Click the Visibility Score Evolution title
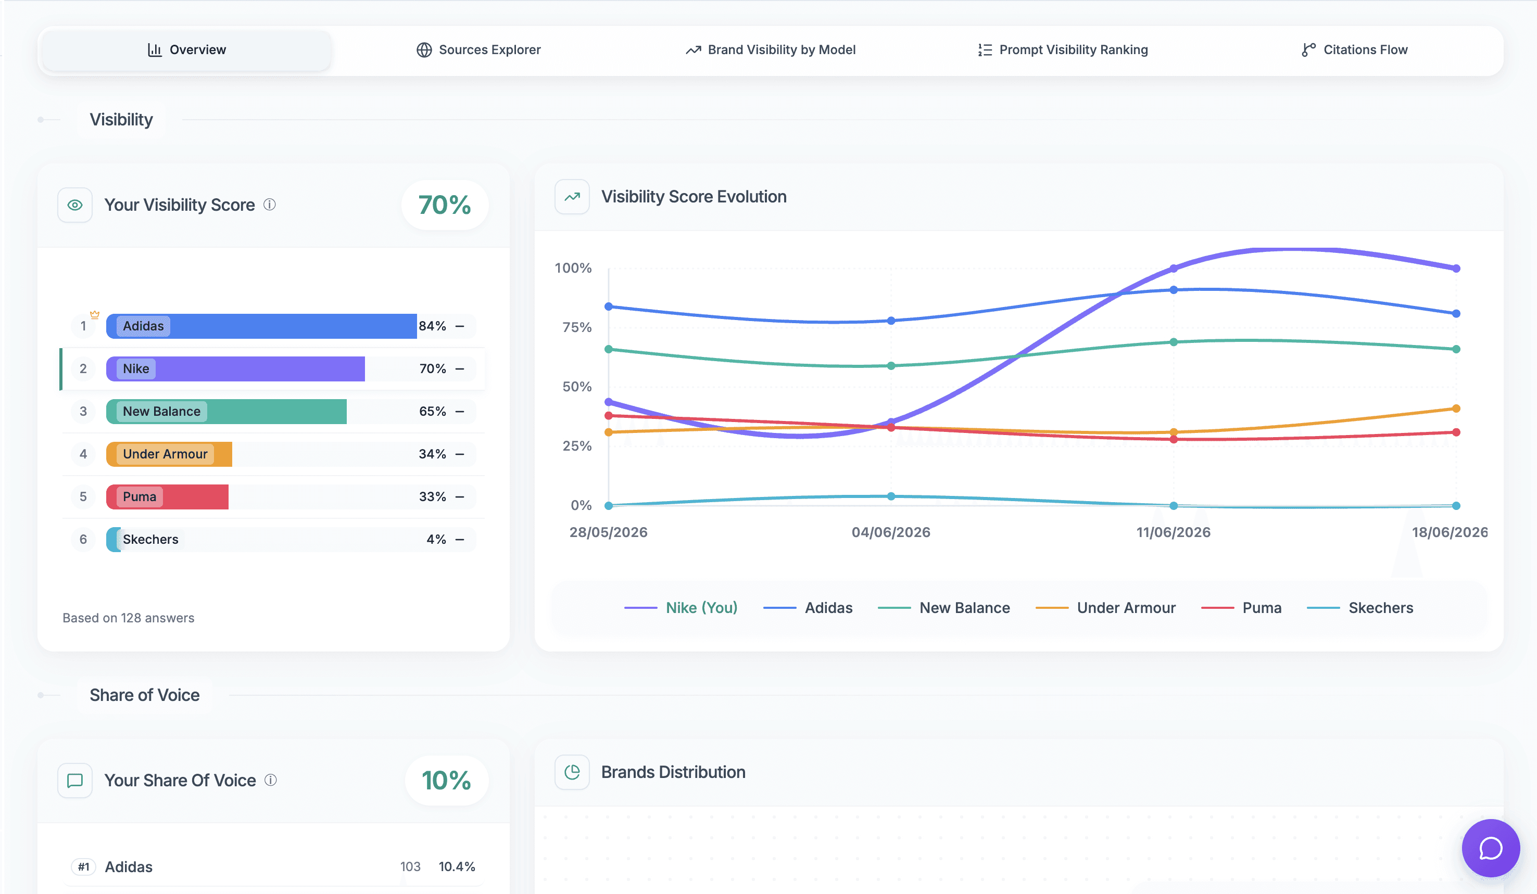The height and width of the screenshot is (894, 1537). [694, 197]
